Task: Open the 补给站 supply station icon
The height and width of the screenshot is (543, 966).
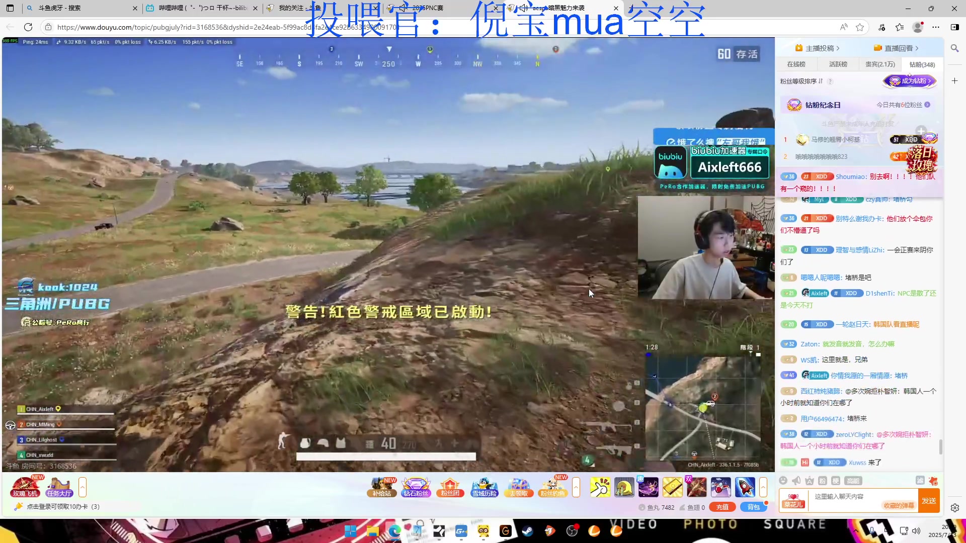Action: pos(382,487)
